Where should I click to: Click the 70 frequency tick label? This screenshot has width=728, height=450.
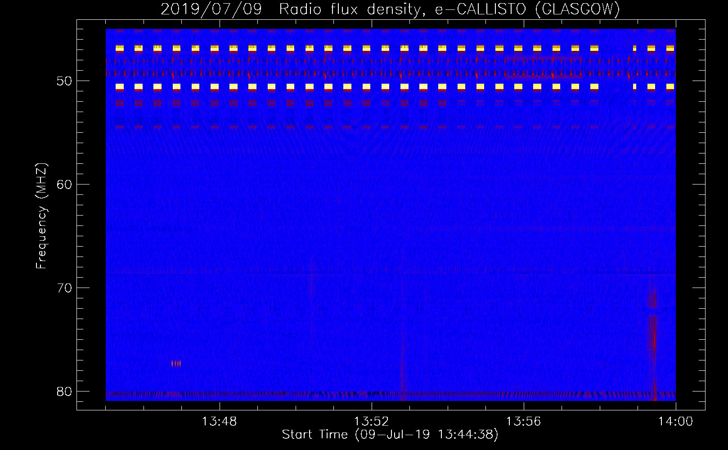pos(64,288)
